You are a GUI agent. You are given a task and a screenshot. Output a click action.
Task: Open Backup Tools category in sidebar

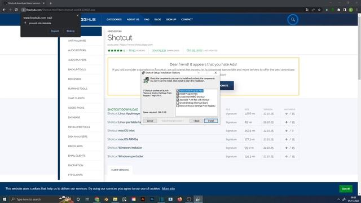[77, 69]
